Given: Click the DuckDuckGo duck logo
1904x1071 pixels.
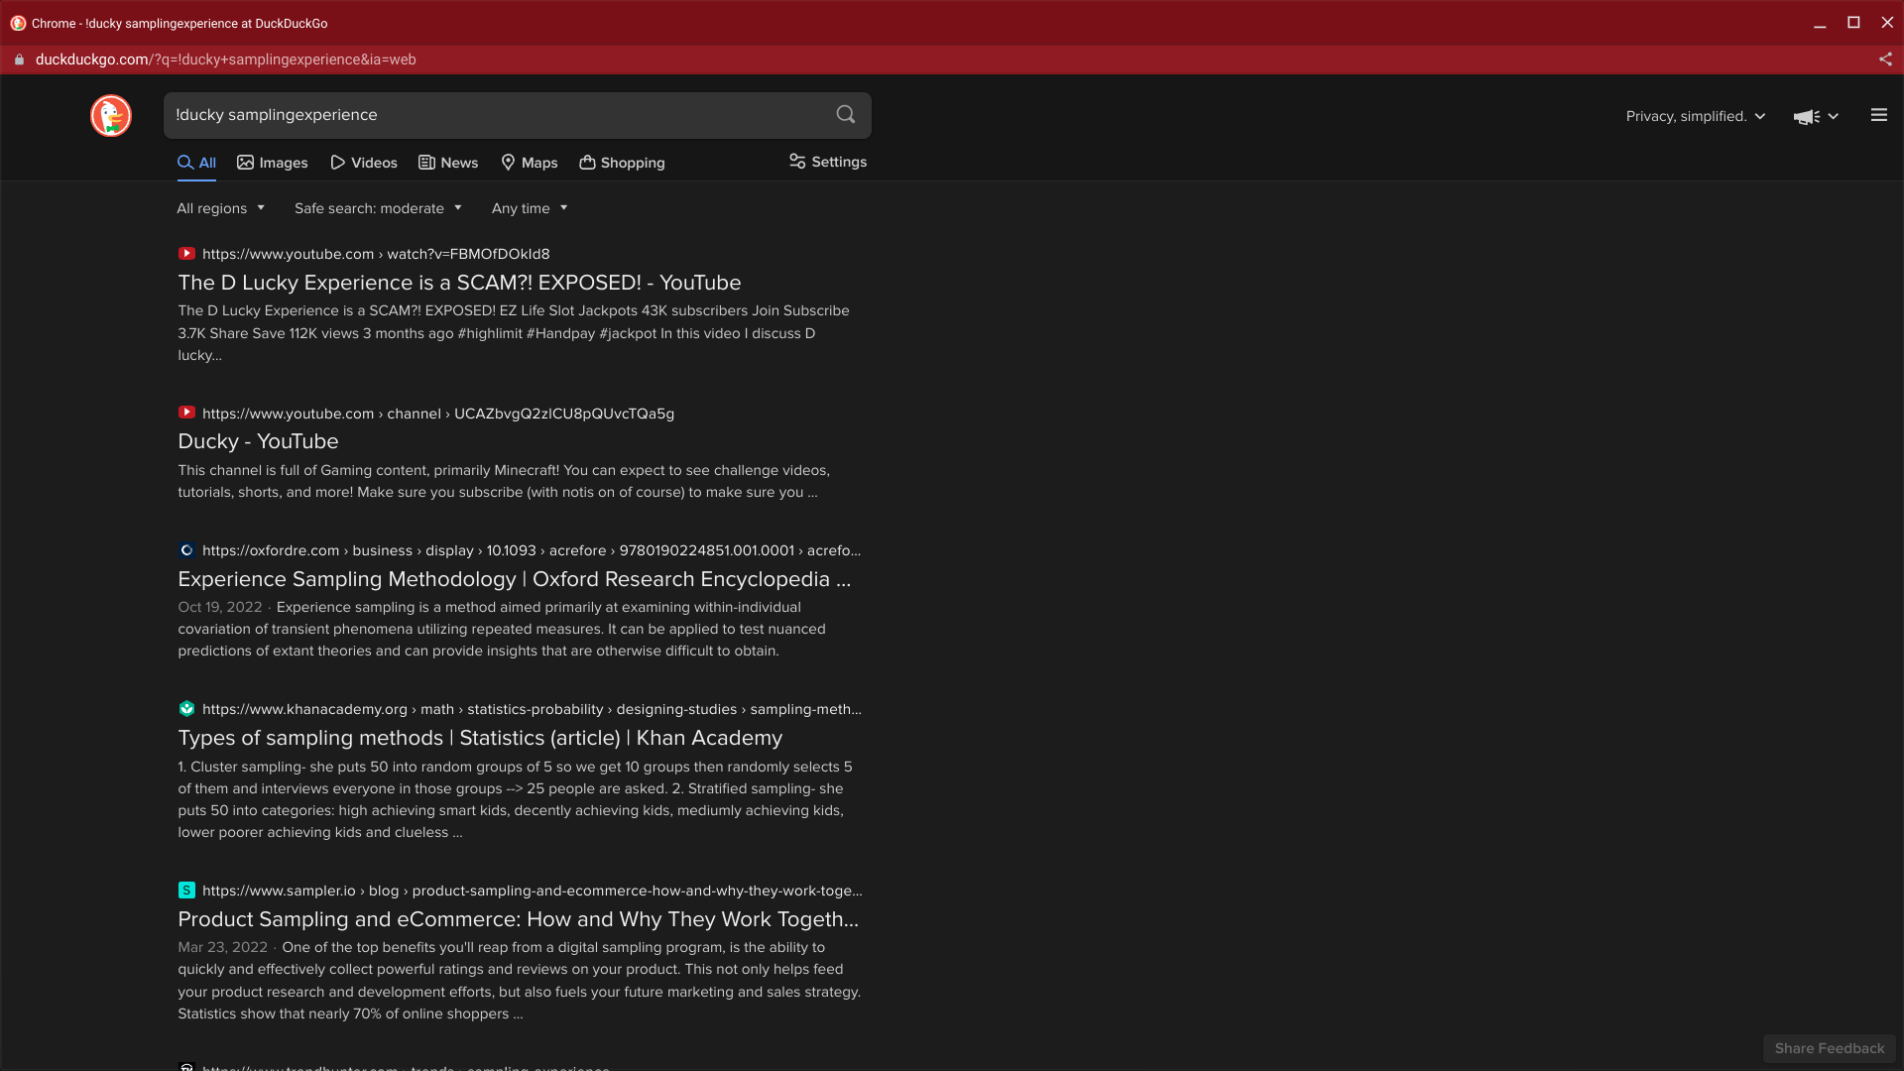Looking at the screenshot, I should 111,116.
